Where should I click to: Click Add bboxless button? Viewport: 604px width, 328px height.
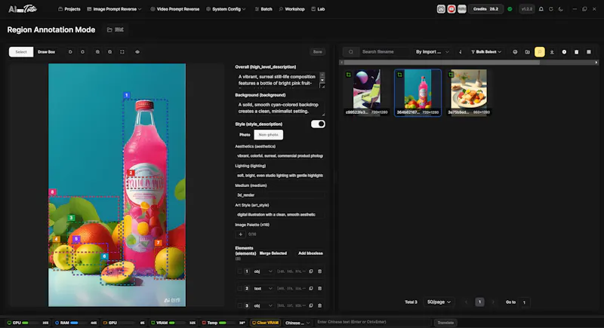click(310, 253)
